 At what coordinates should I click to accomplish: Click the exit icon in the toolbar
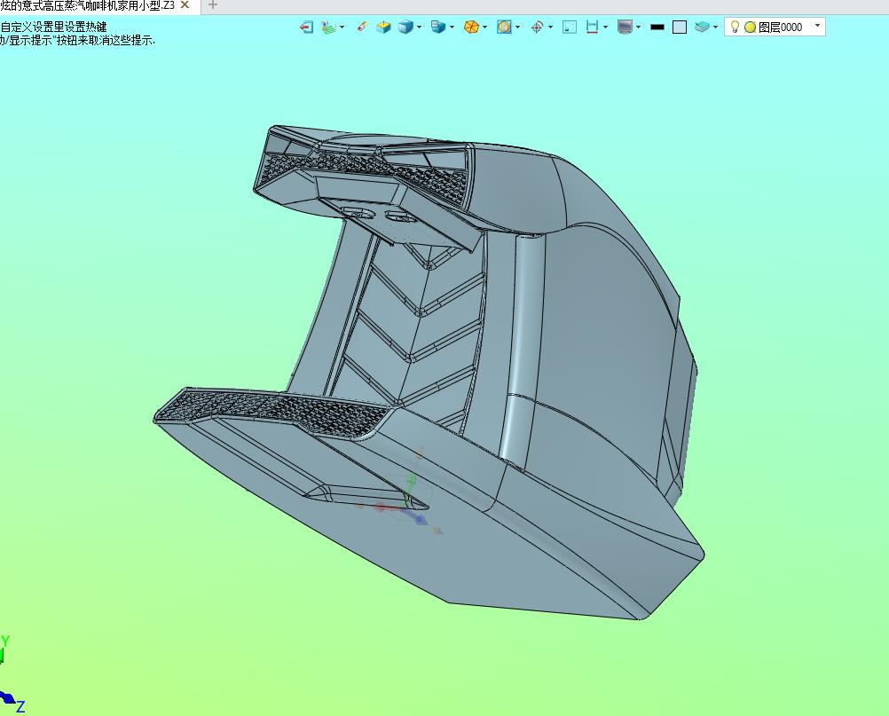[306, 27]
